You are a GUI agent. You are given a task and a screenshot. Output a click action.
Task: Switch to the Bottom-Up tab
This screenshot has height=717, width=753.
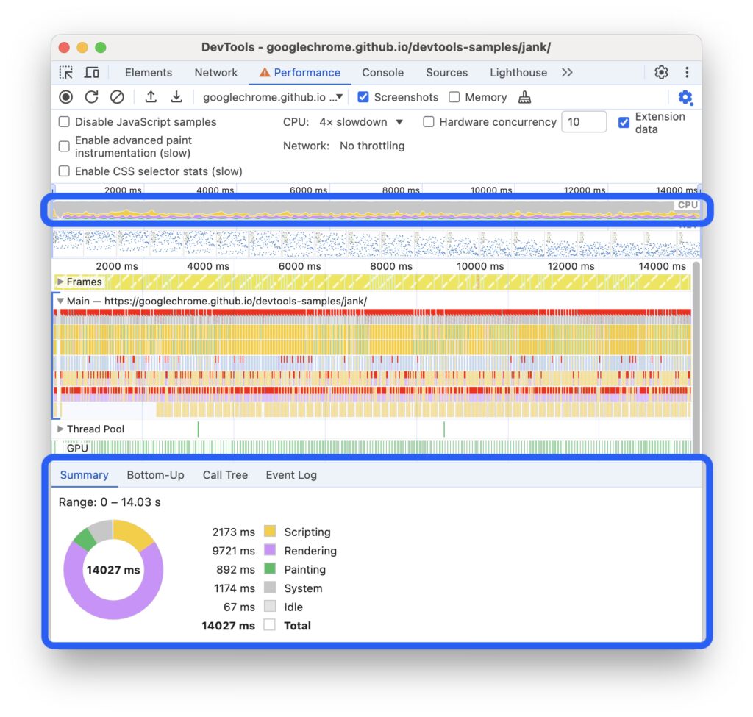click(x=155, y=475)
